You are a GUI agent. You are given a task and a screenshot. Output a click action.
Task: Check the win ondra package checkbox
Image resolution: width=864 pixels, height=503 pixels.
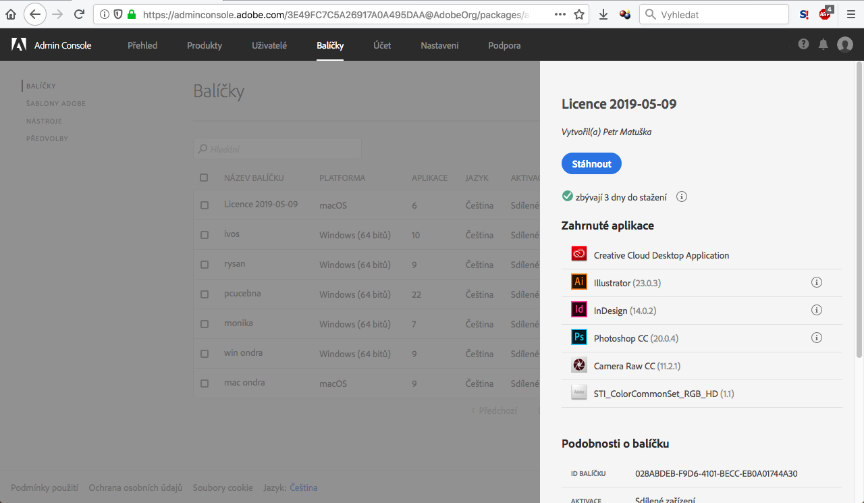(x=204, y=354)
